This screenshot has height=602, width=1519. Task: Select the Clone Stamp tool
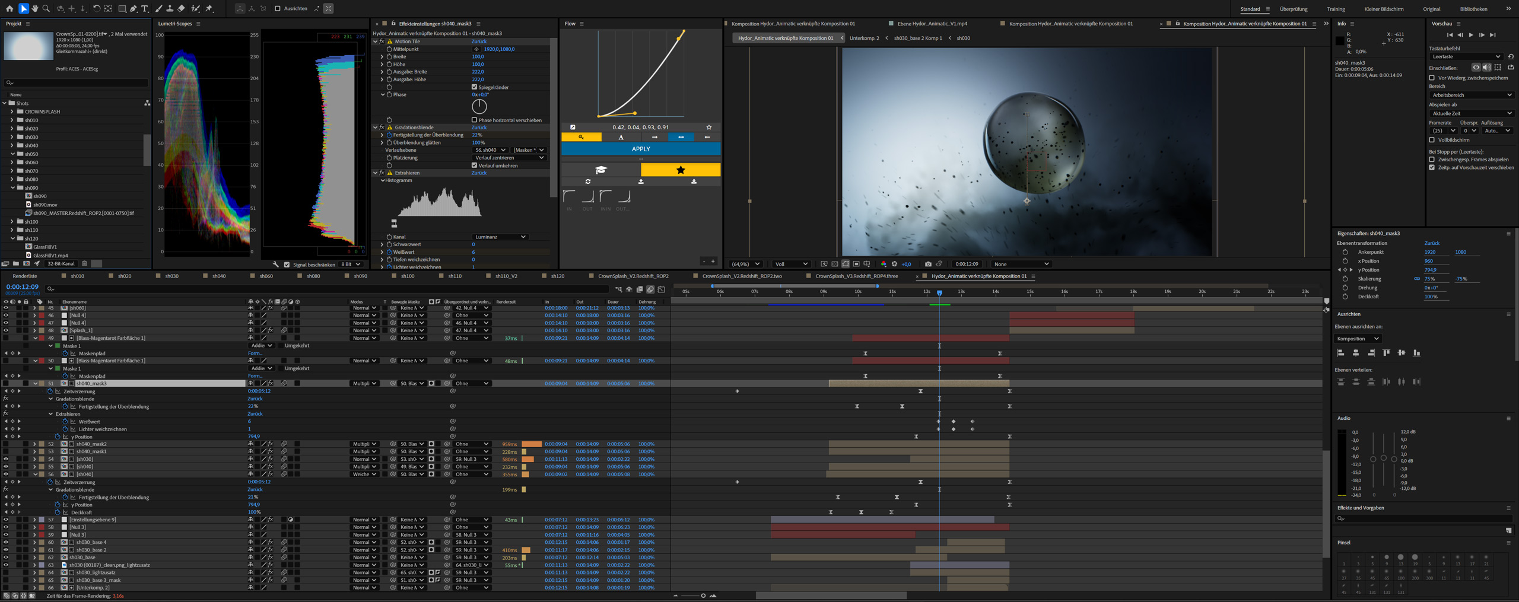[170, 8]
